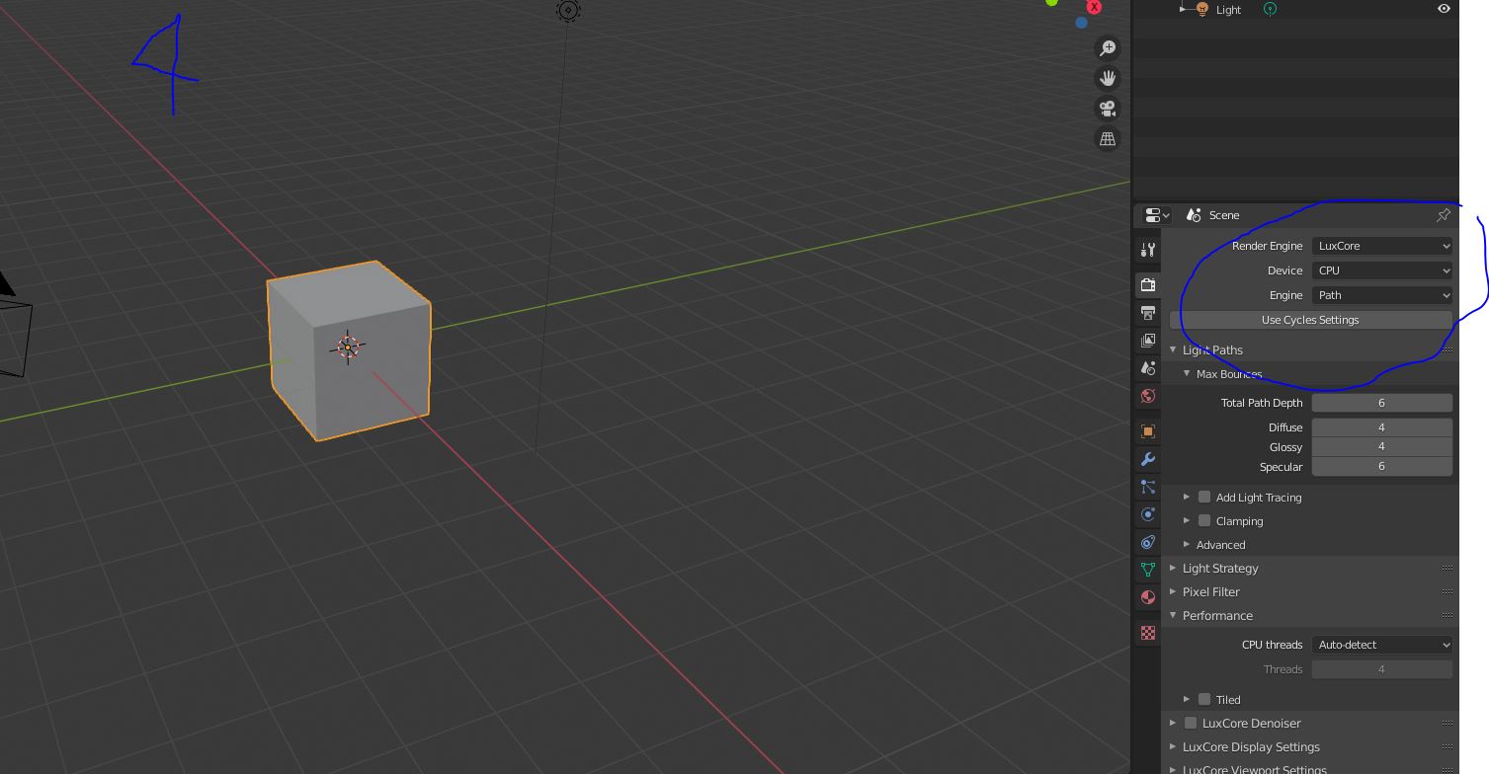Click the zoom magnifier icon in viewport

(x=1108, y=48)
